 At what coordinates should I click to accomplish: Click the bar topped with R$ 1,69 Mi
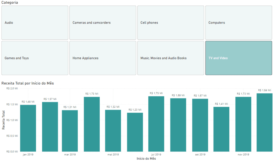178,125
